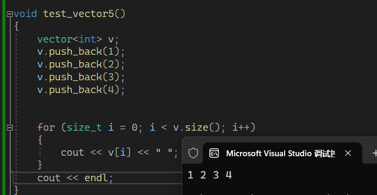Click on the push_back(4) line
This screenshot has height=195, width=377.
[81, 90]
